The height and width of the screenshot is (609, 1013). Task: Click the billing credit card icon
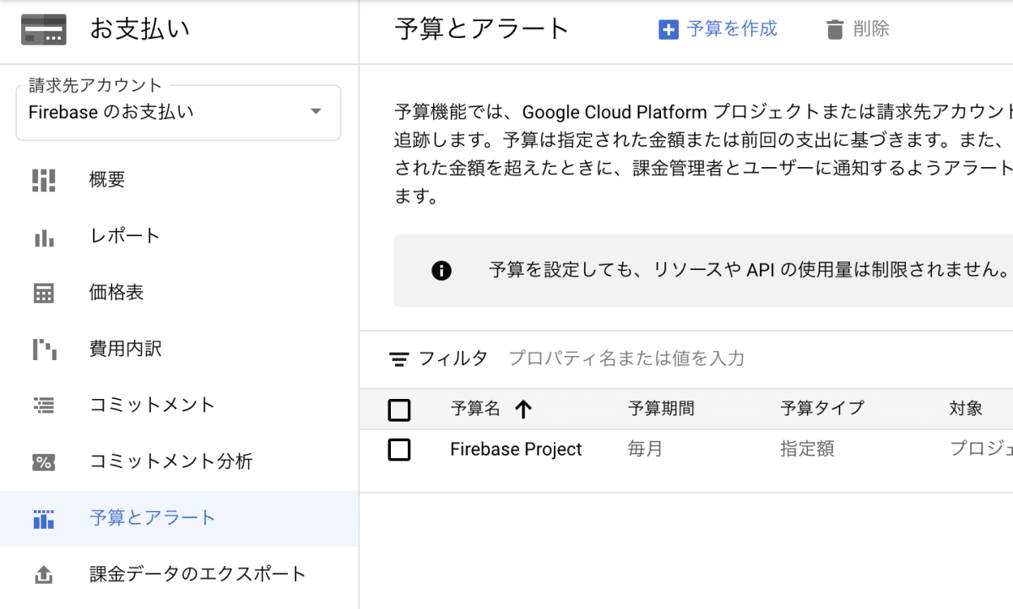click(44, 30)
